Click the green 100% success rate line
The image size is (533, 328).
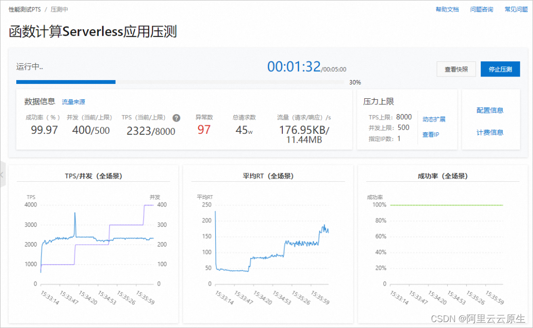pyautogui.click(x=446, y=205)
